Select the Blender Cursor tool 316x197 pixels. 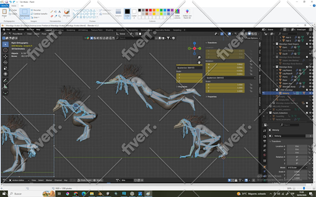coord(6,50)
